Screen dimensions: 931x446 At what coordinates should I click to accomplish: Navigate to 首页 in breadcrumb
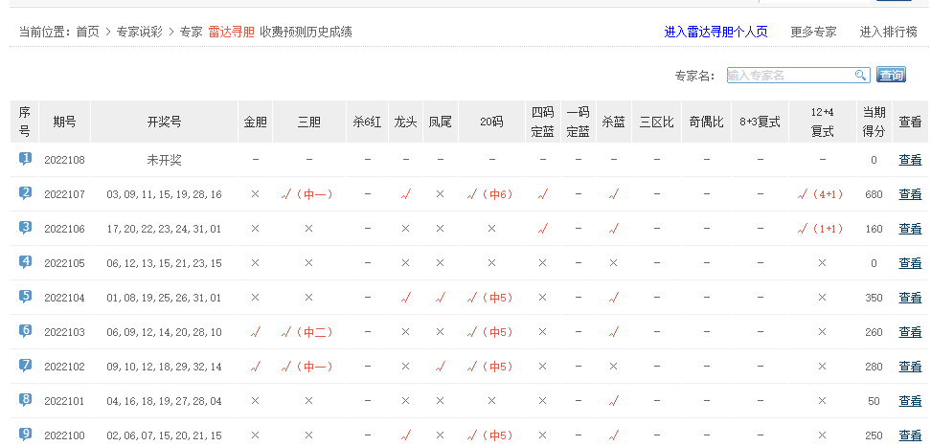point(88,32)
